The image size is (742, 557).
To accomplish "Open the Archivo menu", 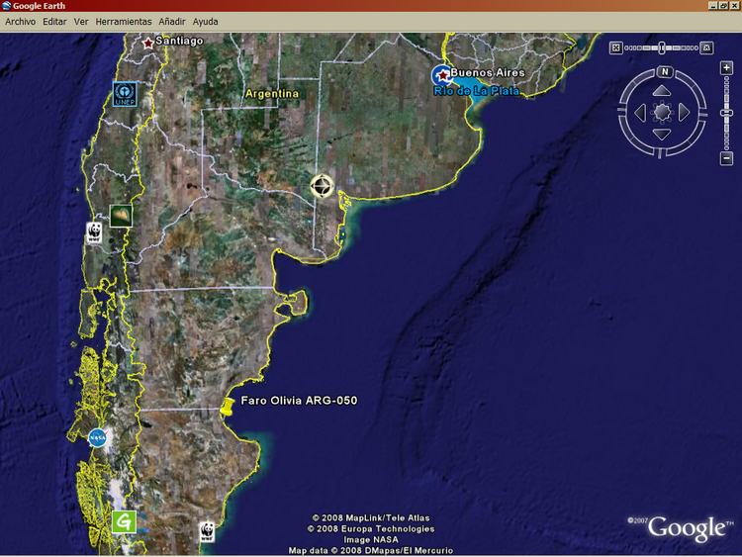I will point(21,22).
